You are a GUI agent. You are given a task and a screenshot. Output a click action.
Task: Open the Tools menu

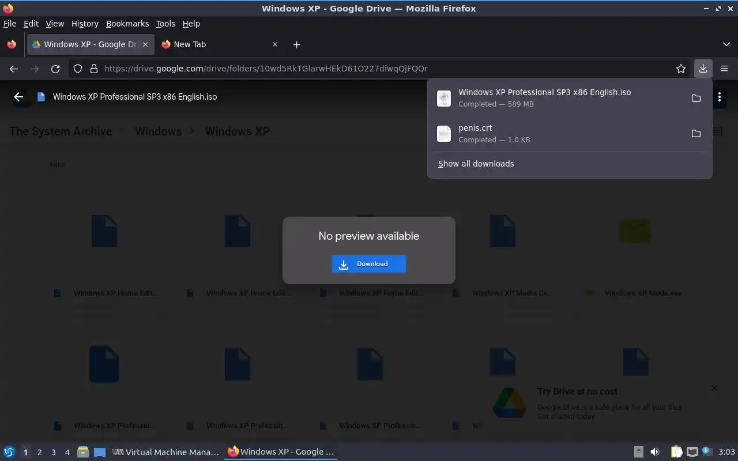pos(165,24)
